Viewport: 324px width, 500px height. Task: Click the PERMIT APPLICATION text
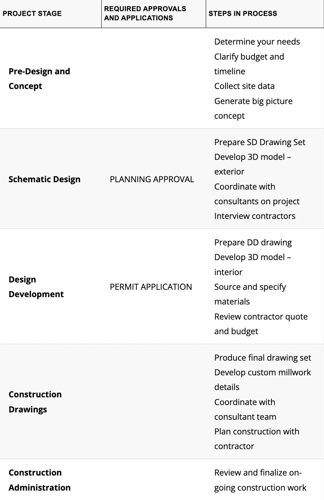tap(151, 287)
